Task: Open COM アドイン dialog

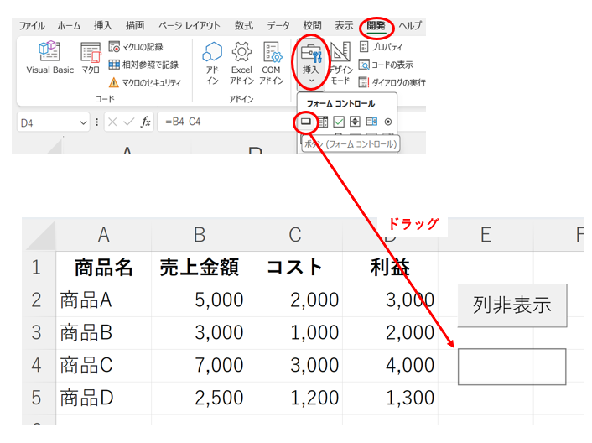Action: (271, 62)
